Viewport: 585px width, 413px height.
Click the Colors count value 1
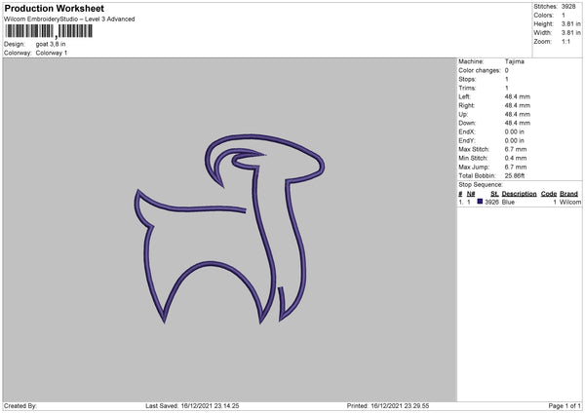564,16
